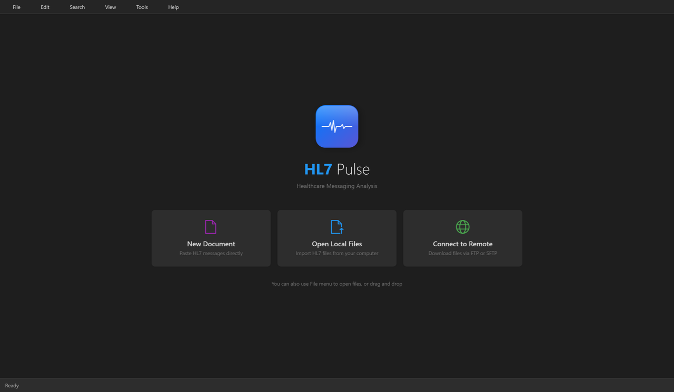Open the Search menu
Screen dimensions: 674x392
(x=77, y=7)
